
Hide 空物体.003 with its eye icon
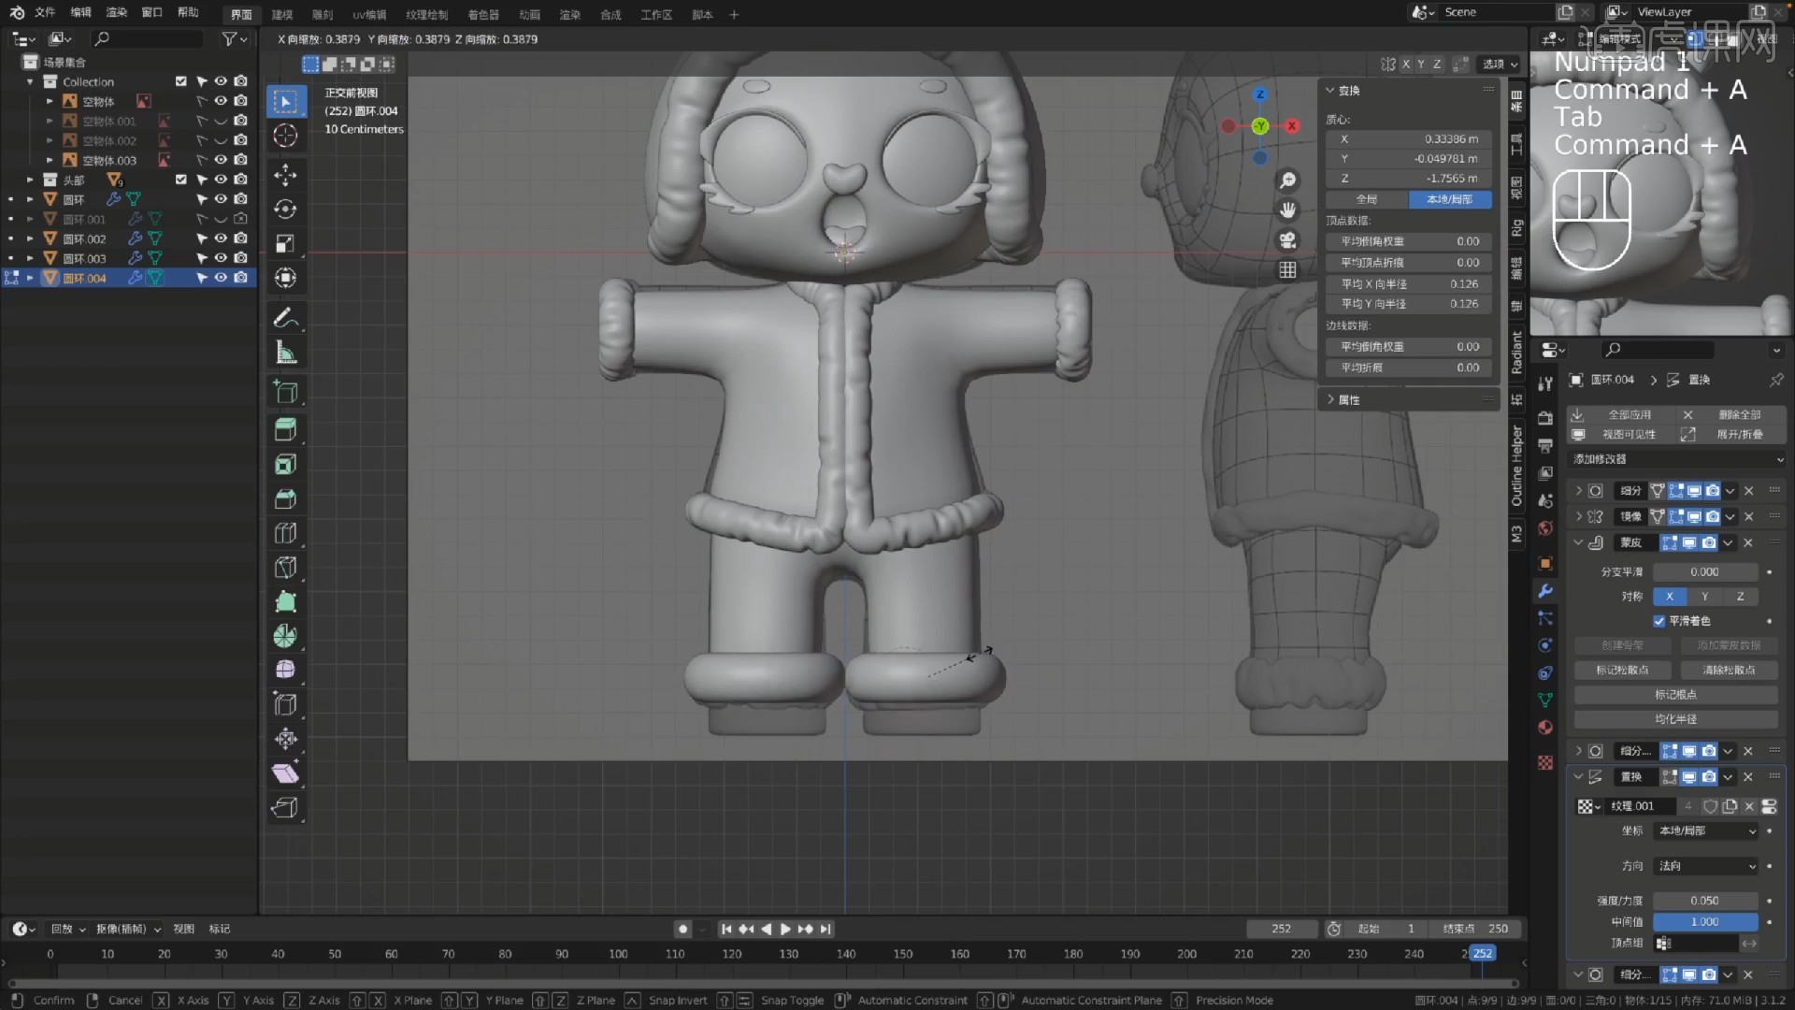(x=221, y=160)
